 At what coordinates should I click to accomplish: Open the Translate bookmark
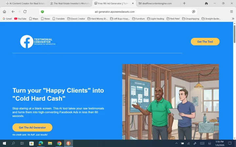59,19
